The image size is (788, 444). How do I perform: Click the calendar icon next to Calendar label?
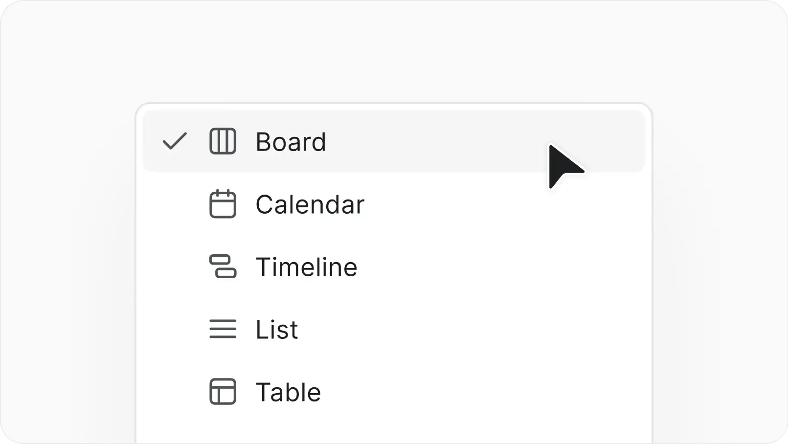223,204
